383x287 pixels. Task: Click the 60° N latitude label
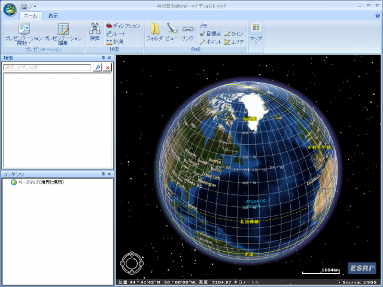tap(249, 133)
